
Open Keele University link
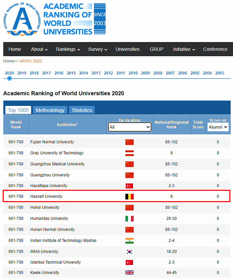(x=45, y=273)
